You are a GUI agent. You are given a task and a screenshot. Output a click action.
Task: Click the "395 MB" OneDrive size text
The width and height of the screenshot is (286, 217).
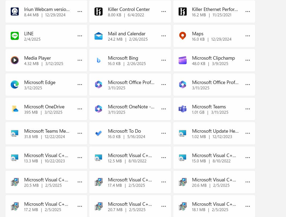(x=31, y=112)
